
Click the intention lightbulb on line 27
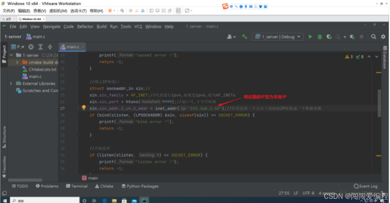(84, 108)
